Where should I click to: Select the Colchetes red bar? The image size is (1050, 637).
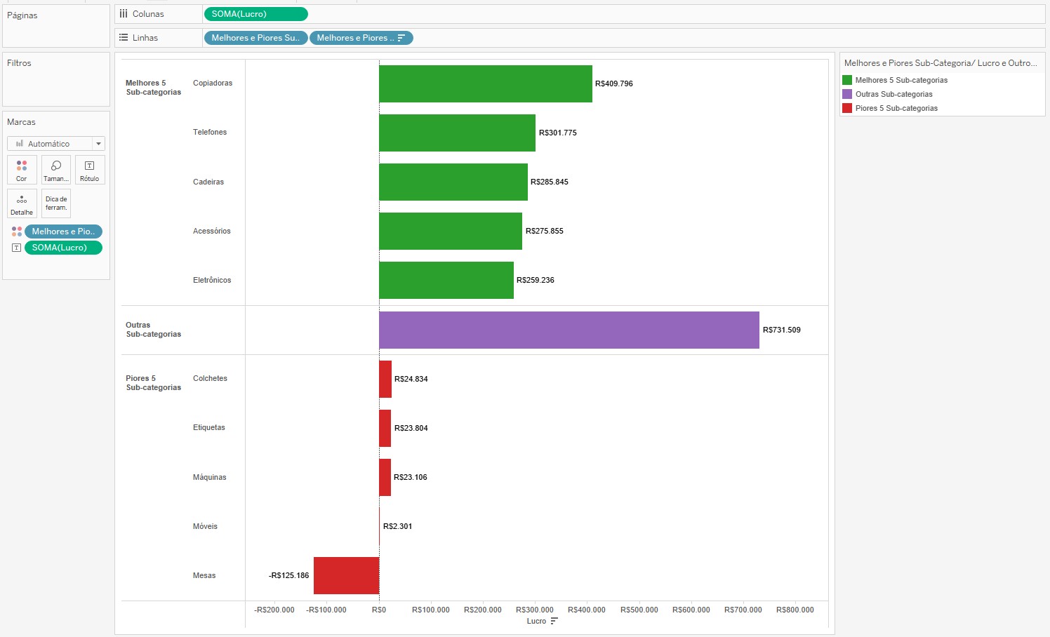385,380
